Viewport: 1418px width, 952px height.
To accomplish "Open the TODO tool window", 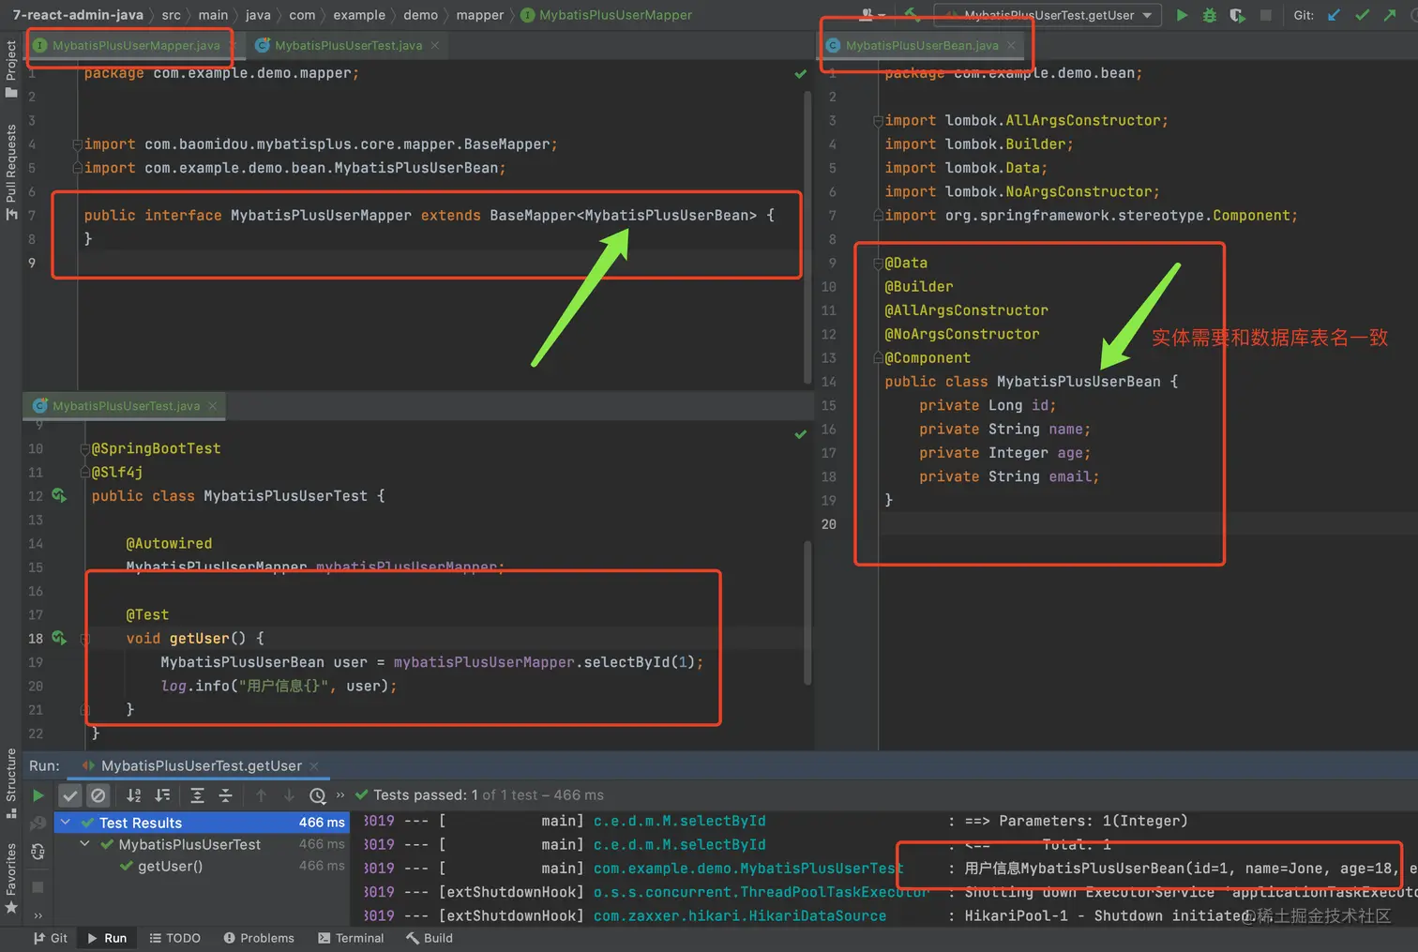I will [174, 938].
